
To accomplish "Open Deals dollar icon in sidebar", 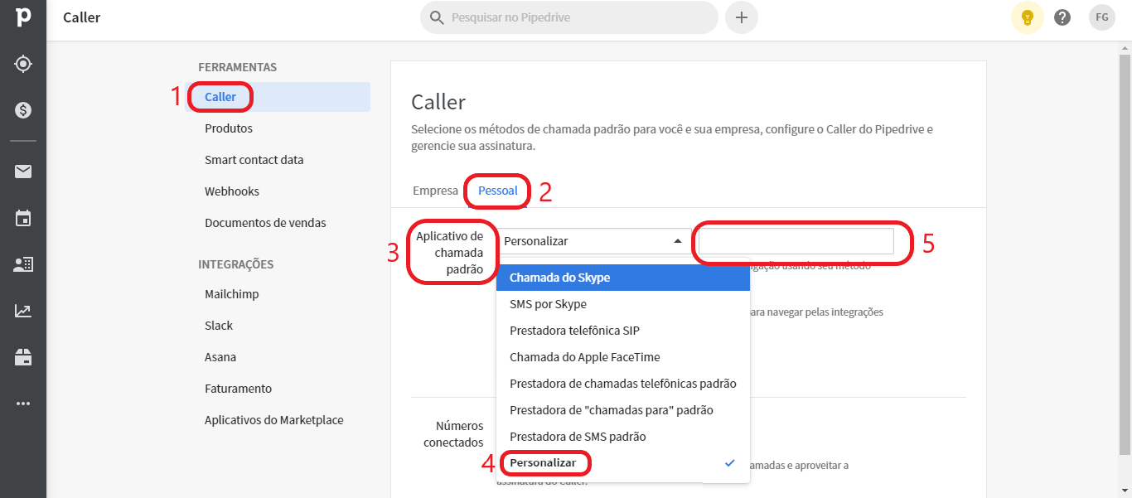I will [x=23, y=110].
